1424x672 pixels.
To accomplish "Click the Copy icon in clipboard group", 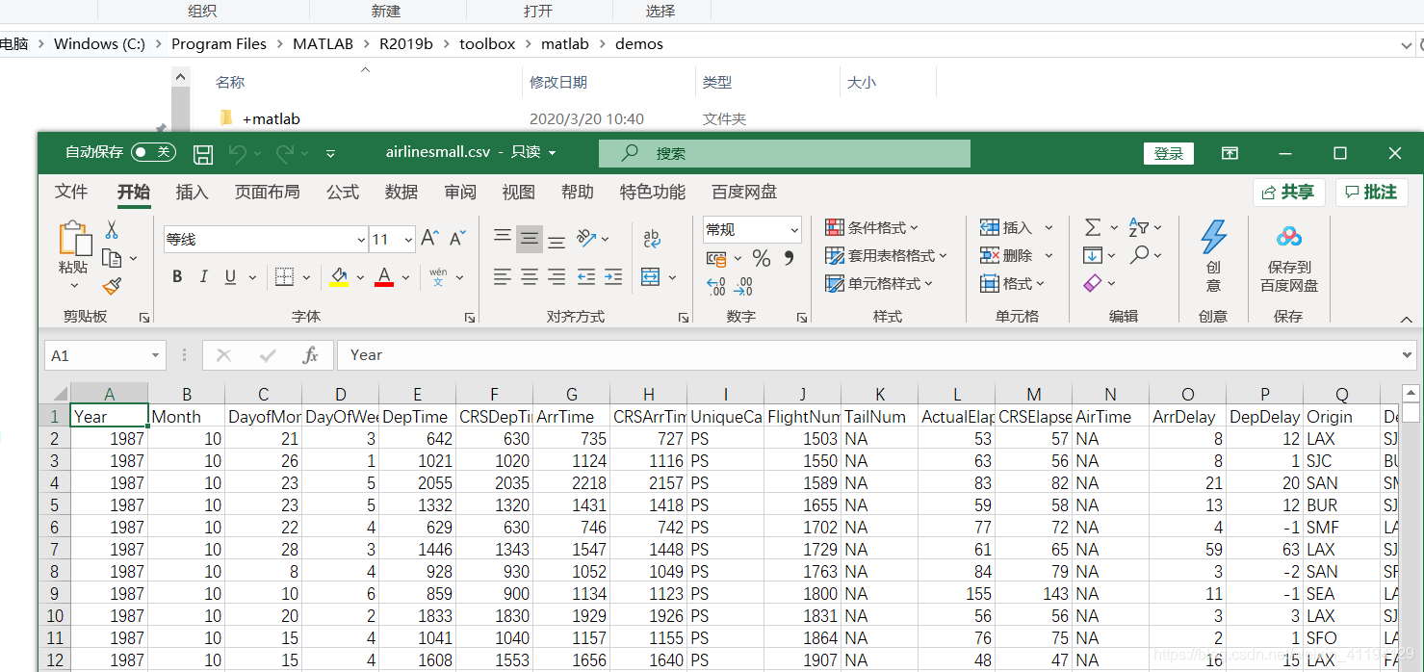I will [112, 258].
